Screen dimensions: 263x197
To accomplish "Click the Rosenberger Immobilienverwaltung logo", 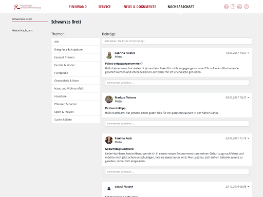I will point(27,7).
